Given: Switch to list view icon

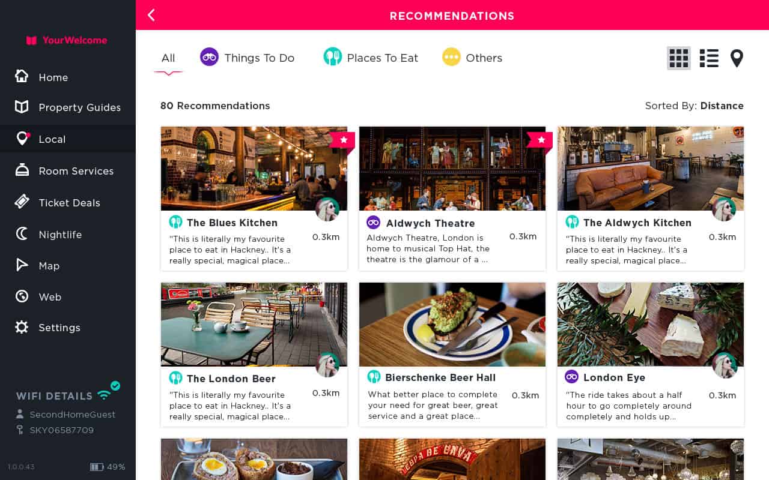Looking at the screenshot, I should point(709,58).
